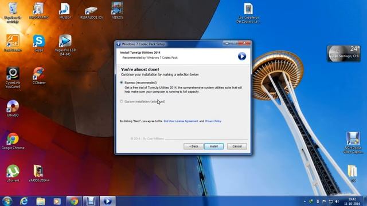Select Custom installation (advanced) option
This screenshot has width=367, height=206.
point(121,101)
